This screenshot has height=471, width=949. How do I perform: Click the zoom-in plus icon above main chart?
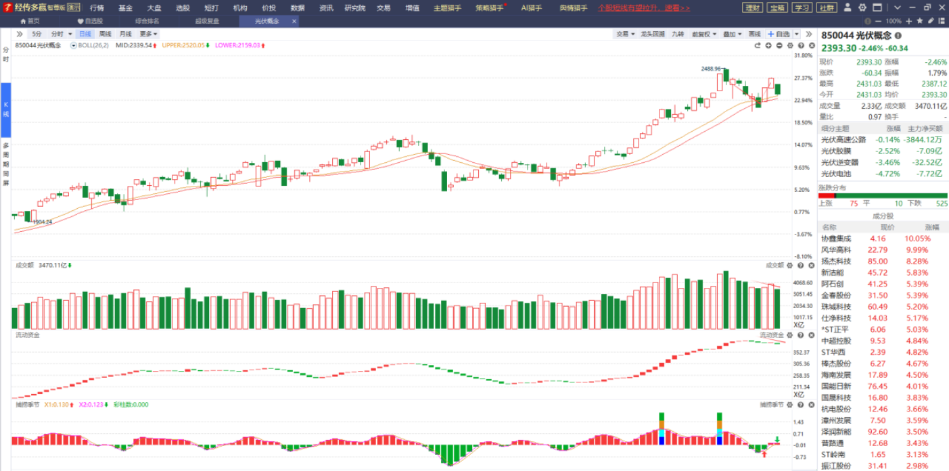click(x=768, y=45)
